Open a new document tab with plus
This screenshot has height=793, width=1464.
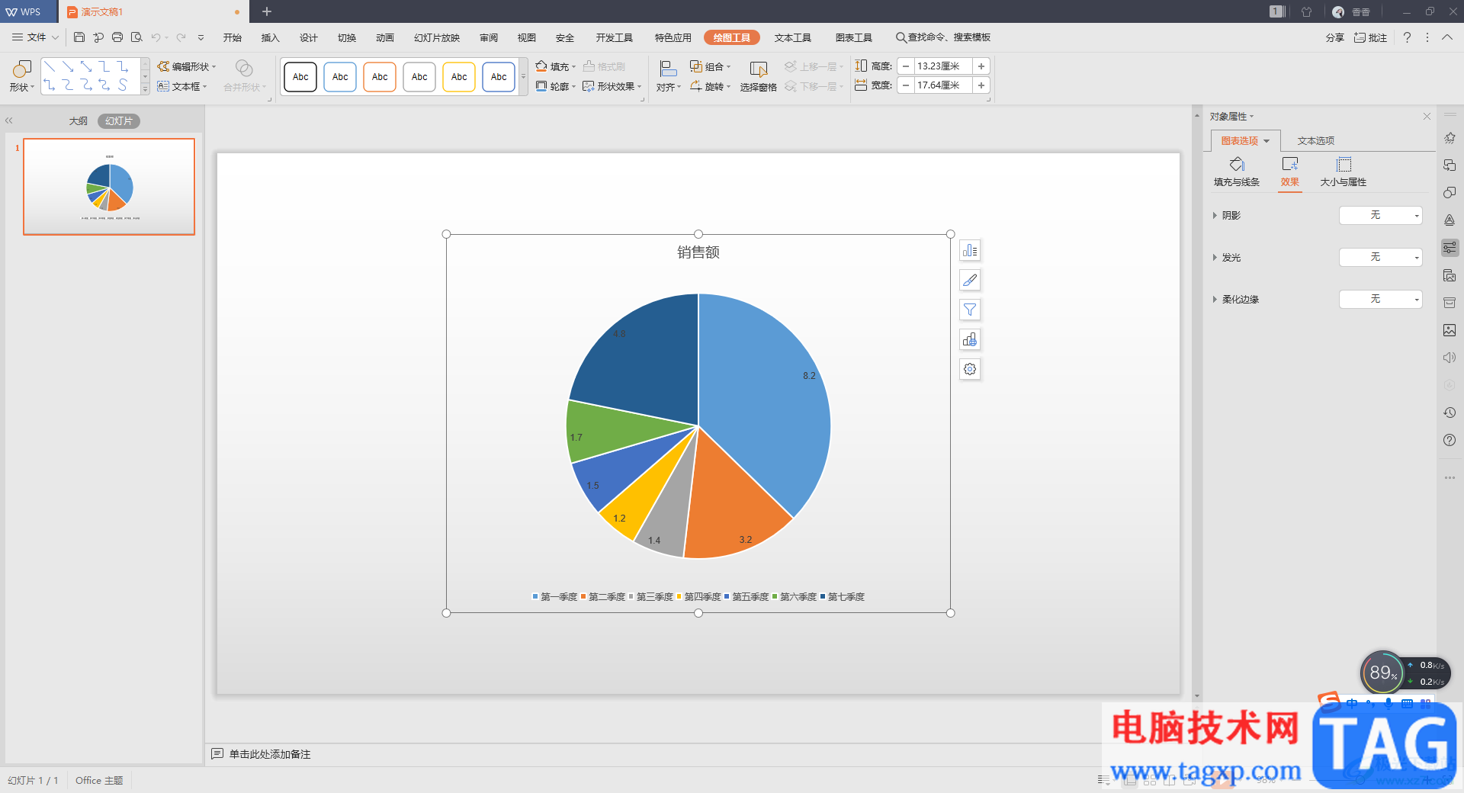coord(267,11)
